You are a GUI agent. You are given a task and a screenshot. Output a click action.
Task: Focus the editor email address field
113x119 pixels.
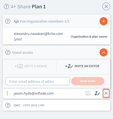click(x=38, y=81)
